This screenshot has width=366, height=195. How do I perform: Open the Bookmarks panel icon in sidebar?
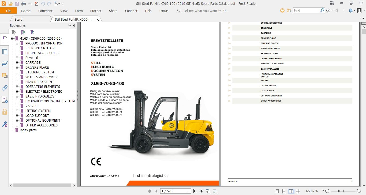pyautogui.click(x=5, y=39)
